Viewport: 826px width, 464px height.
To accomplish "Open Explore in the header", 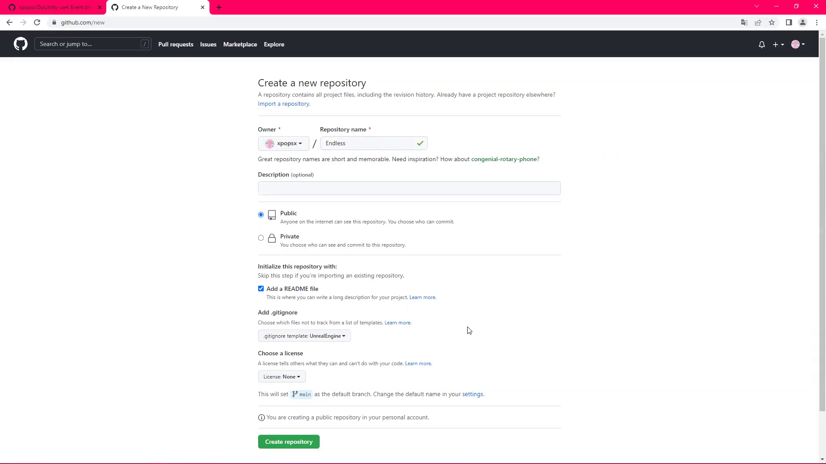I will pyautogui.click(x=274, y=44).
